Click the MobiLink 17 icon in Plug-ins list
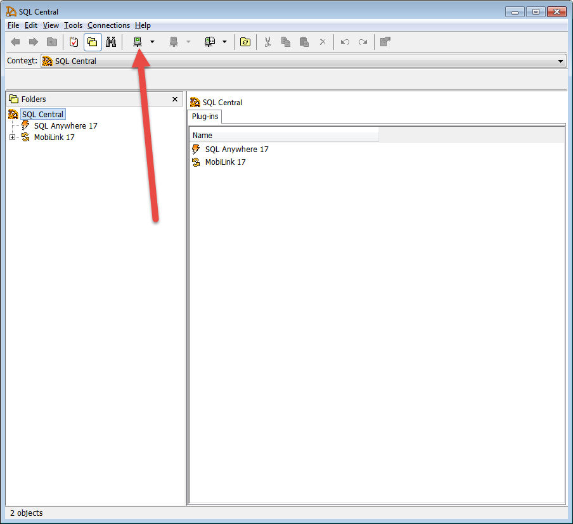This screenshot has height=524, width=573. coord(196,162)
